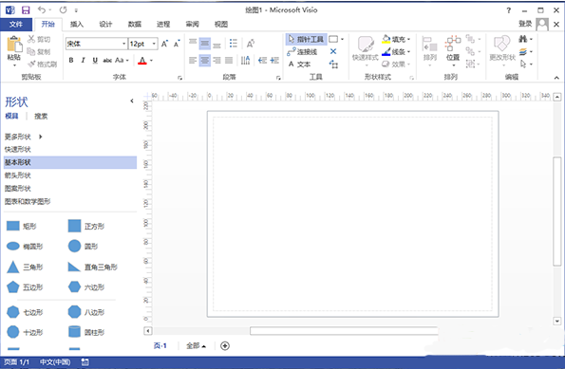The width and height of the screenshot is (565, 369).
Task: Click the All pages (全部) button
Action: (x=196, y=346)
